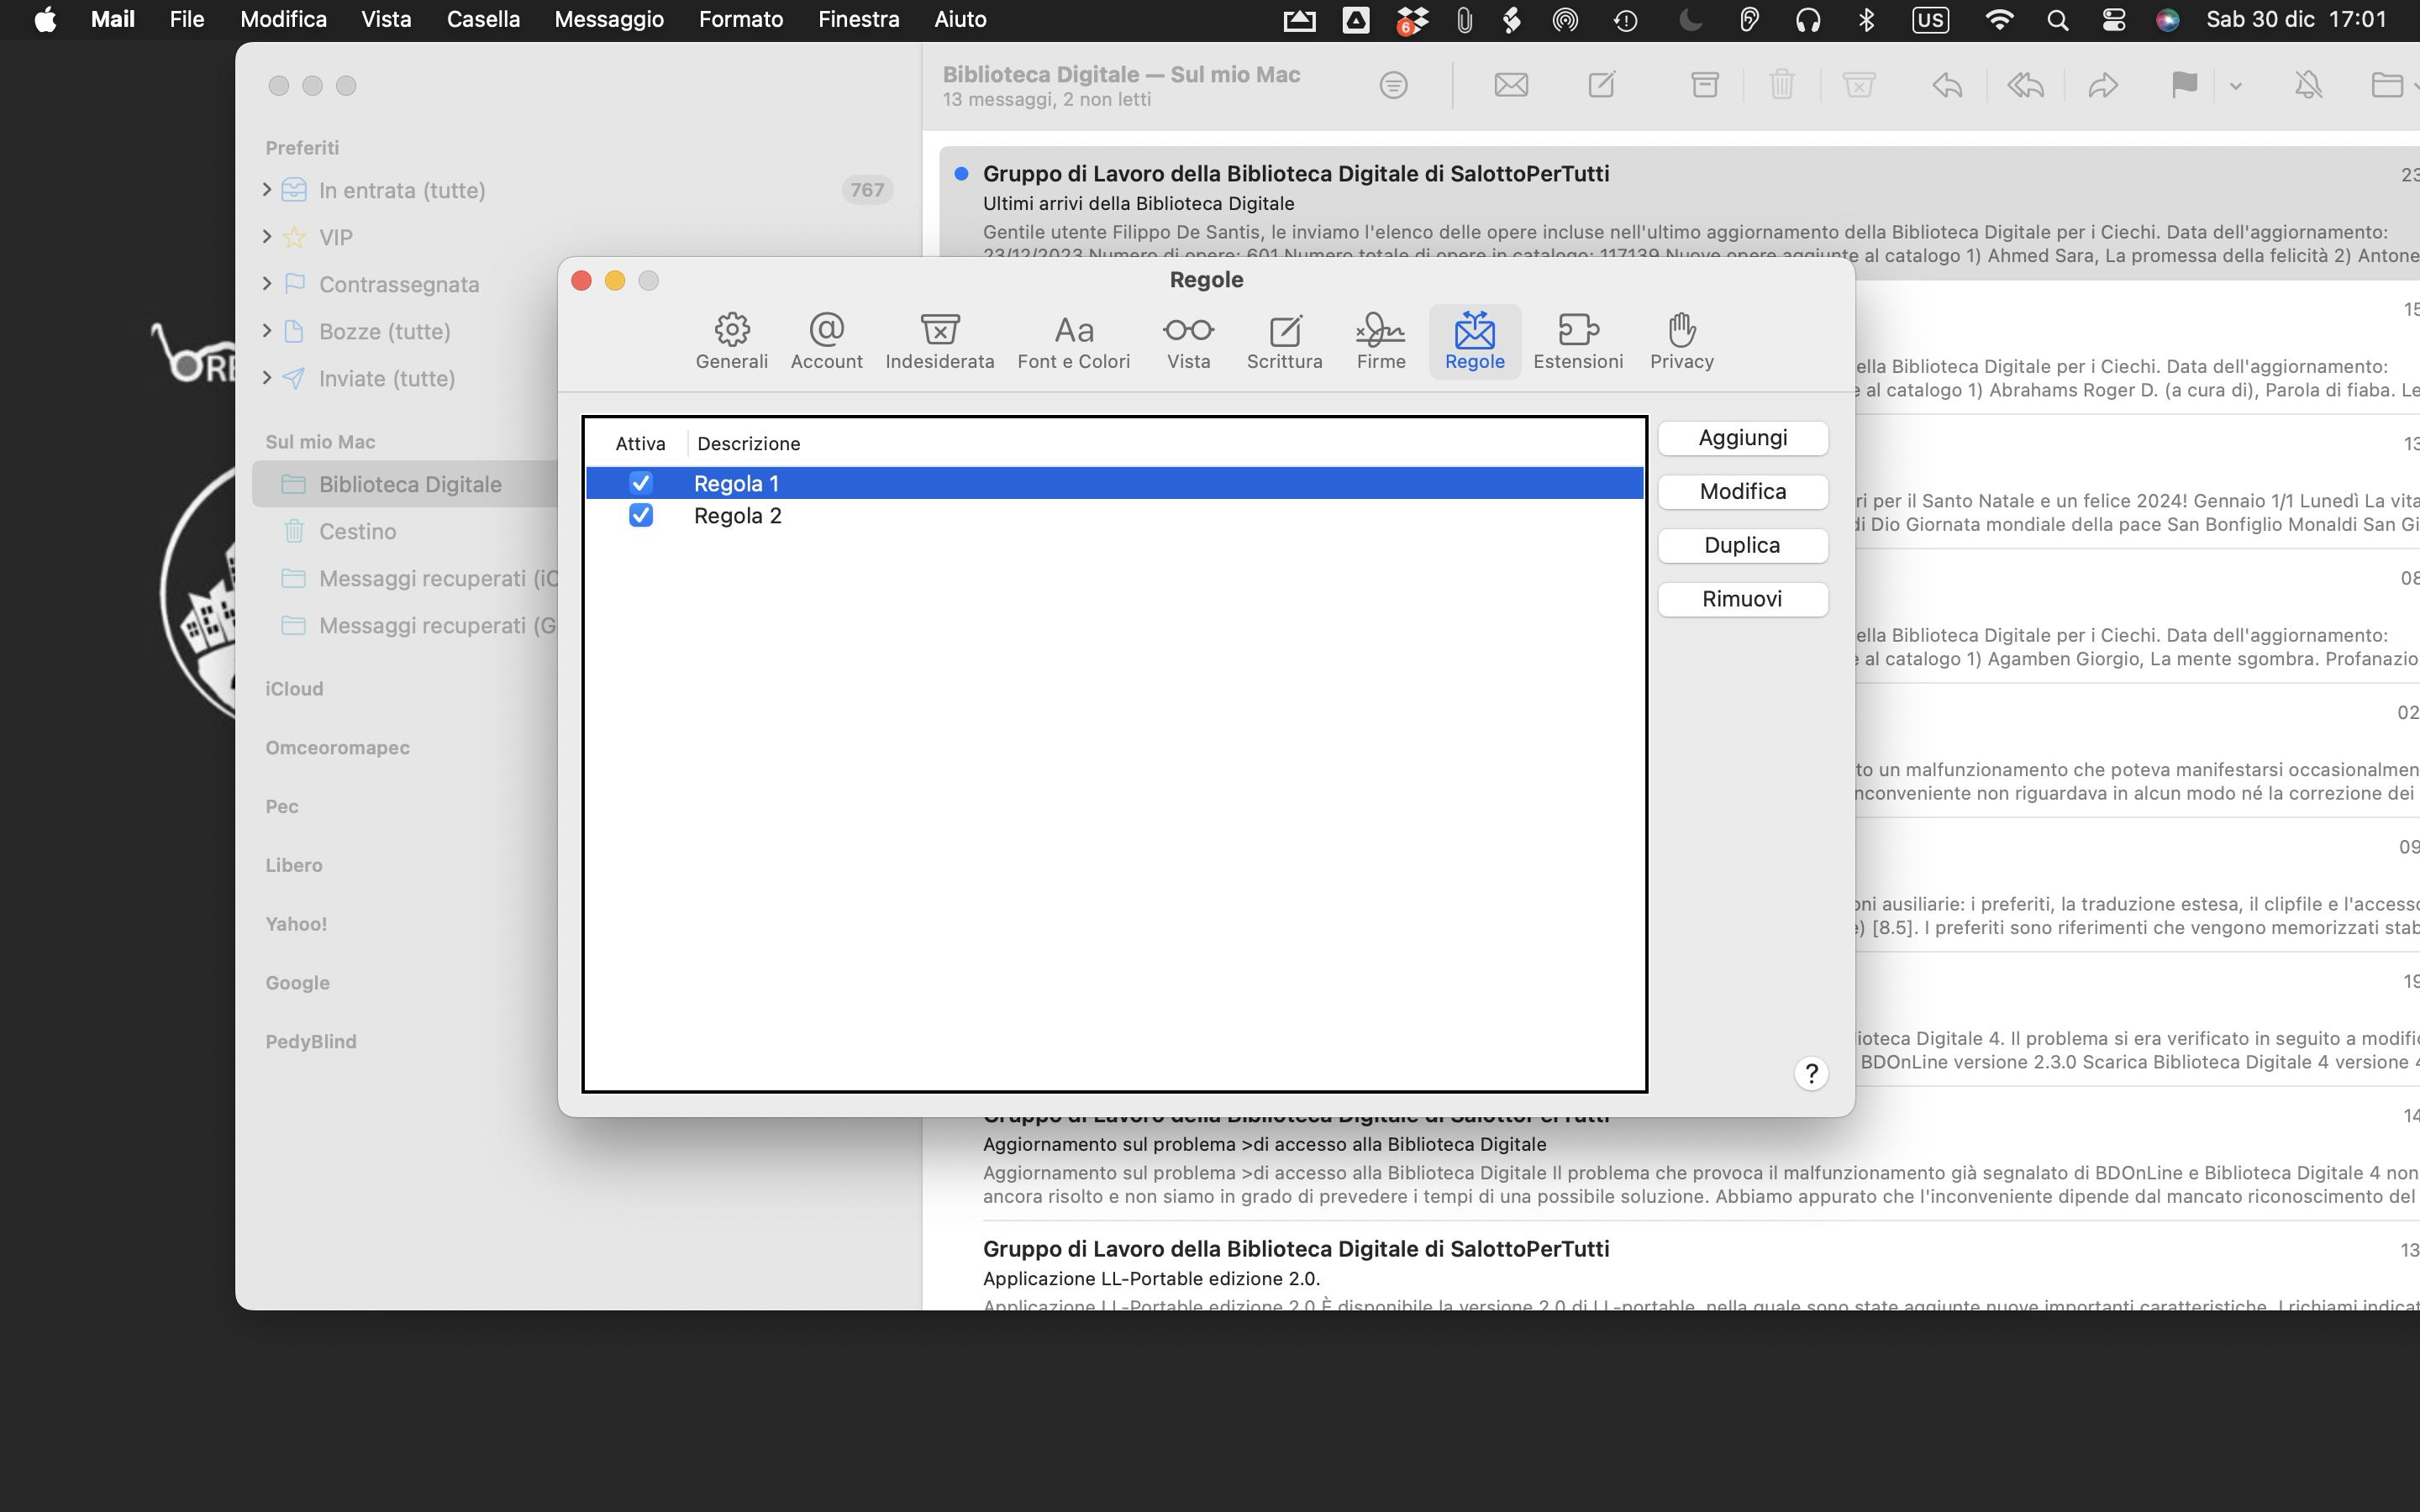Expand the Contrassegnata flagged group
The height and width of the screenshot is (1512, 2420).
coord(266,283)
